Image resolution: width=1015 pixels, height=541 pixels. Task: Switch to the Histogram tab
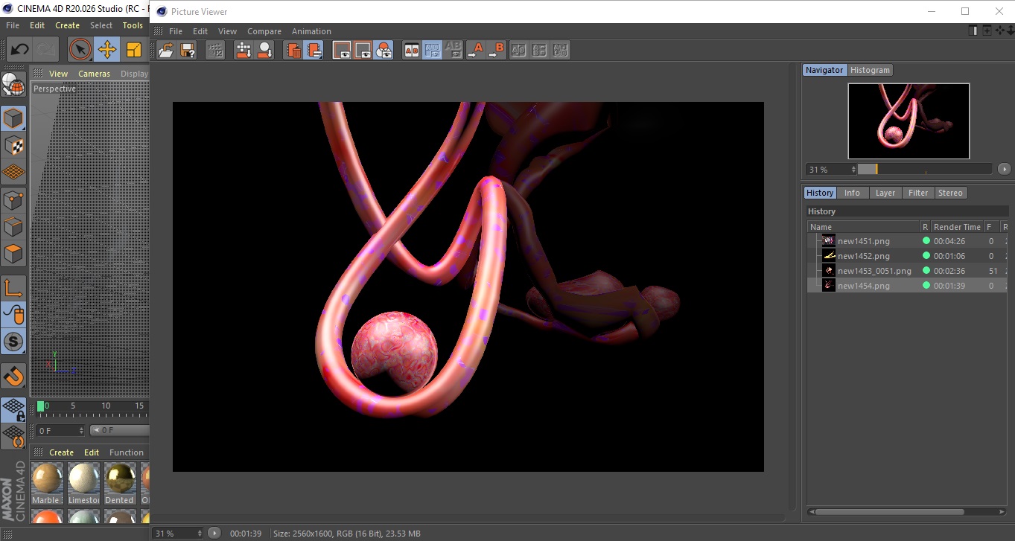coord(870,70)
